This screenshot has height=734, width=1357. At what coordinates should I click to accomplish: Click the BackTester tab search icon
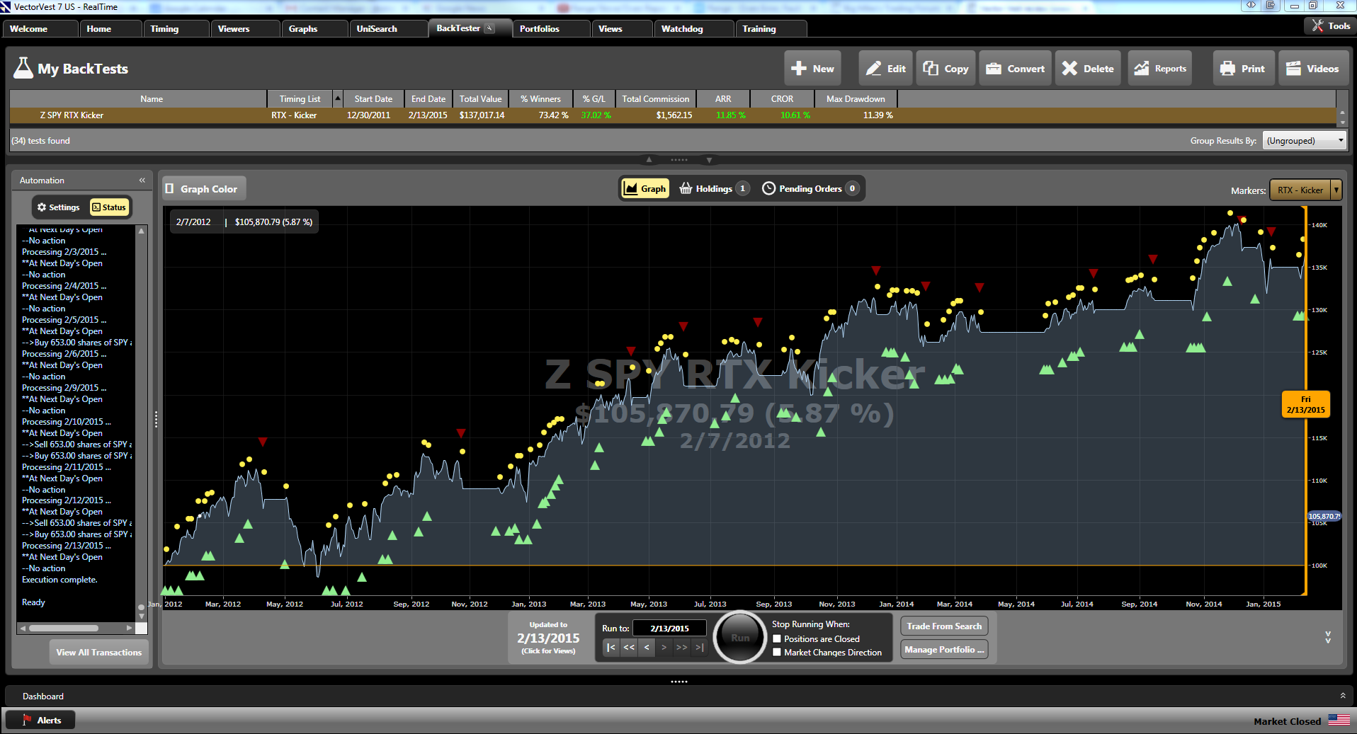pyautogui.click(x=489, y=28)
